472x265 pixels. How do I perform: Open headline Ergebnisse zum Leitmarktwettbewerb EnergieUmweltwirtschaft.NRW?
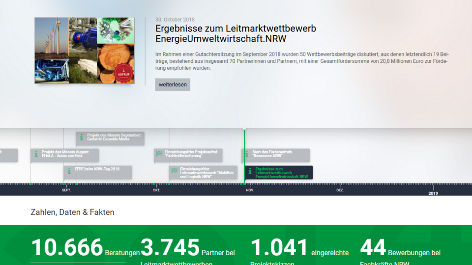236,34
